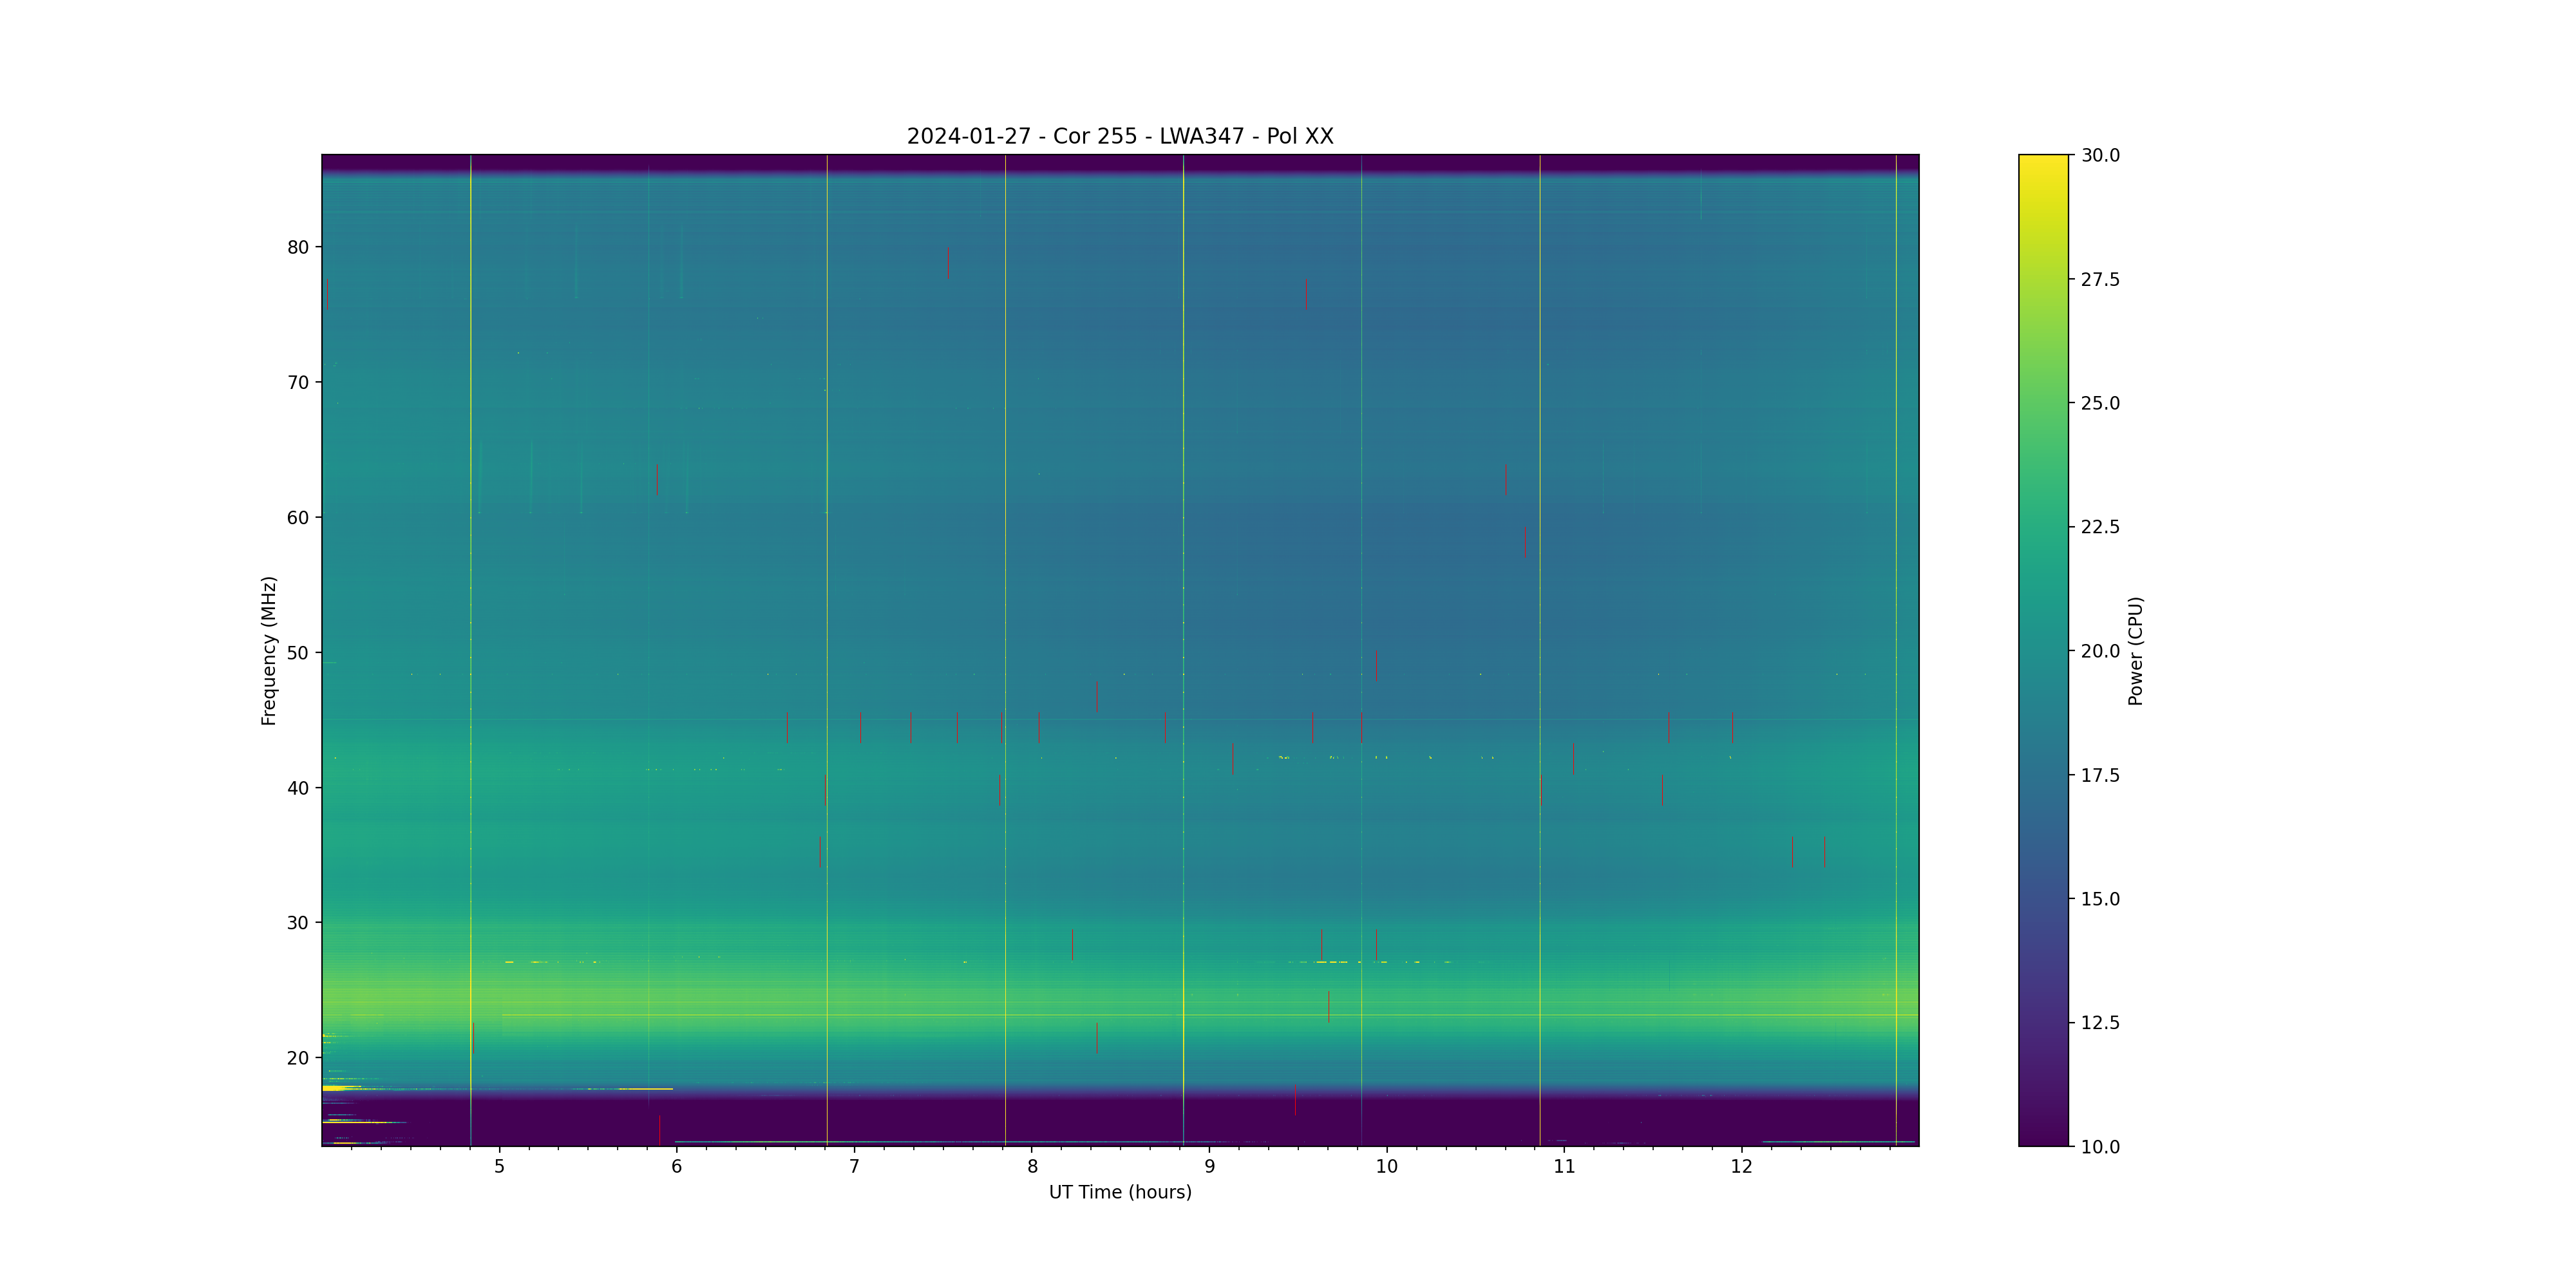Click the red marker near 80 MHz

(948, 263)
